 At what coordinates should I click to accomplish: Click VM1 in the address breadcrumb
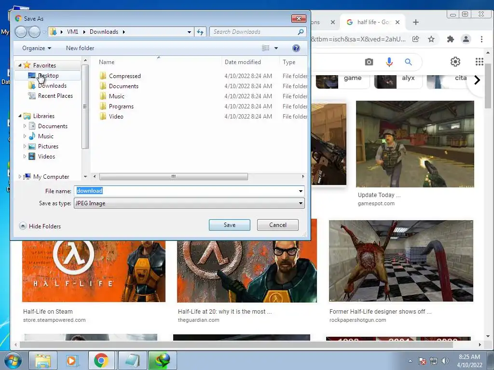coord(72,32)
